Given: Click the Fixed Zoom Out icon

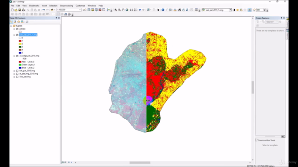Looking at the screenshot, I should coord(135,10).
